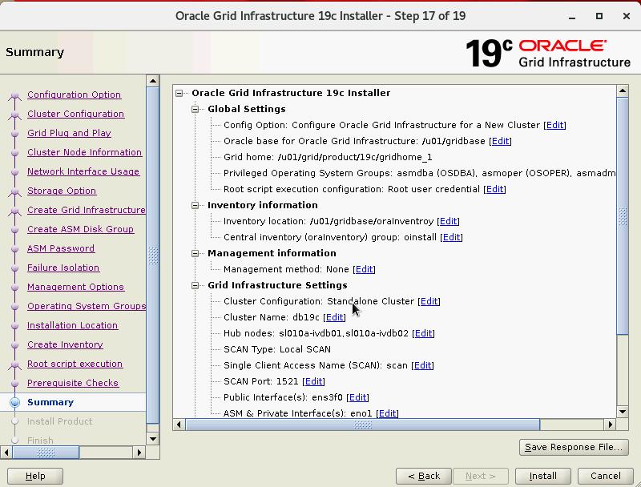
Task: Navigate to Prerequisite Checks step
Action: pyautogui.click(x=72, y=383)
